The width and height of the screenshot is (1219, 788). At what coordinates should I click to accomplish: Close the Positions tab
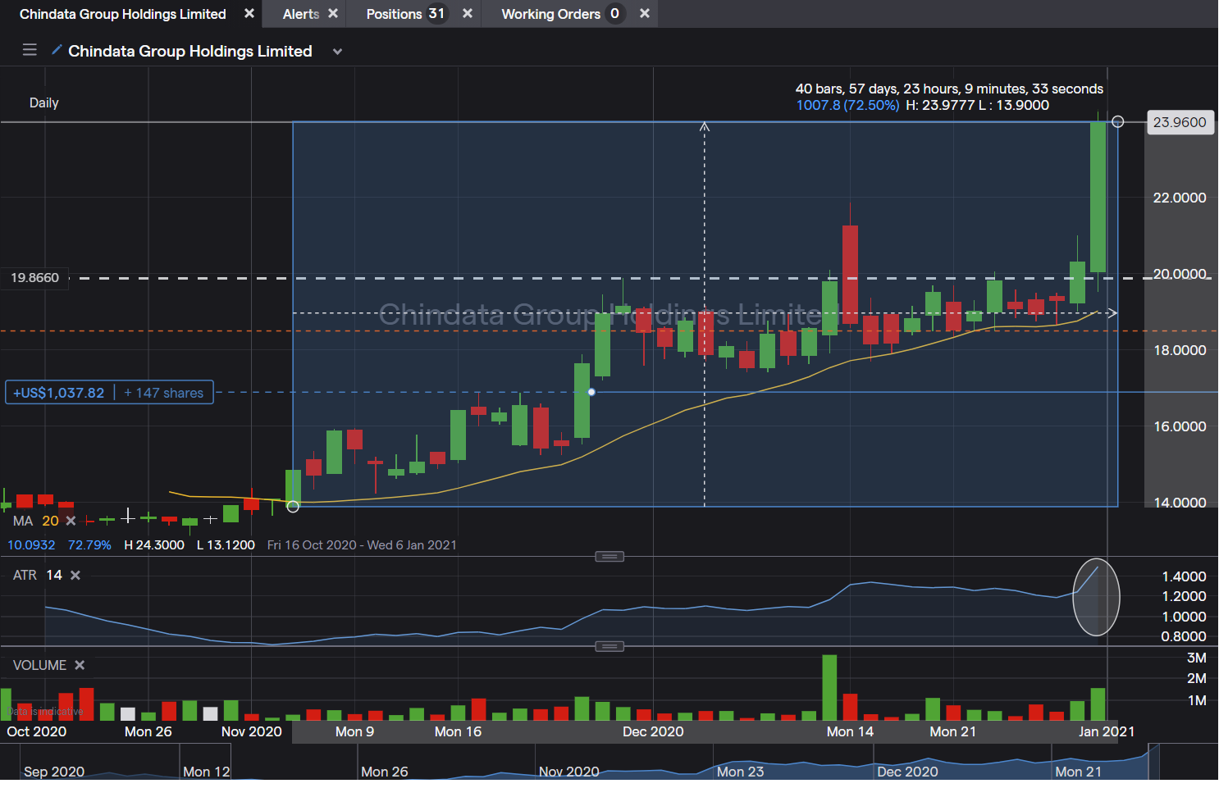pos(468,13)
